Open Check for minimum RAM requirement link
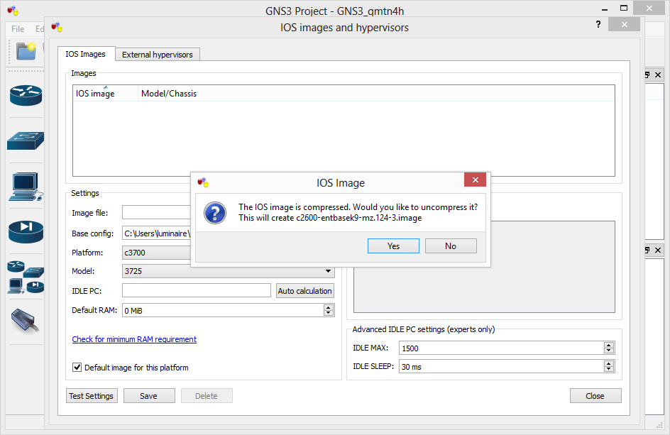Screen dimensions: 670x435 click(134, 339)
